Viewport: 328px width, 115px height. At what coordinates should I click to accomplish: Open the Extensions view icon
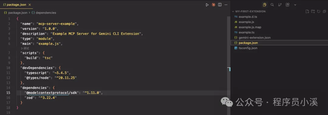pyautogui.click(x=288, y=5)
